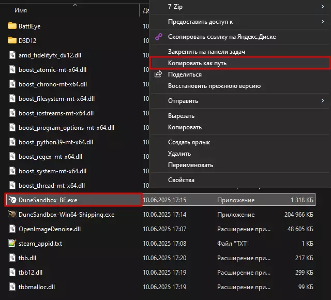The image size is (331, 300).
Task: Click 'Закрепить на панели задач' option
Action: pyautogui.click(x=206, y=52)
